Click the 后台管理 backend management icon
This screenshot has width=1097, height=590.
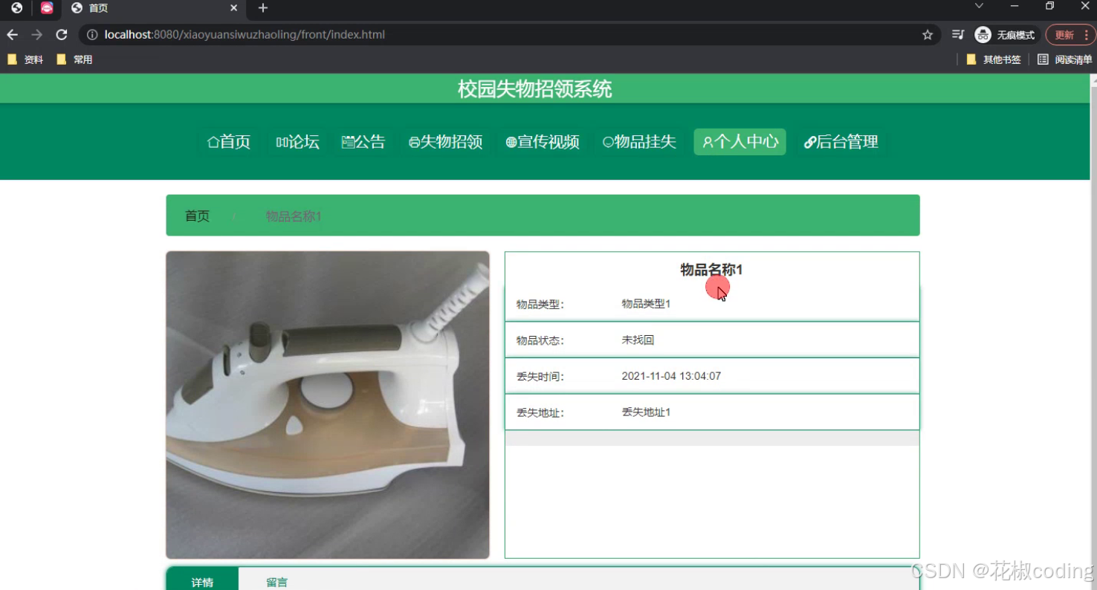(809, 142)
